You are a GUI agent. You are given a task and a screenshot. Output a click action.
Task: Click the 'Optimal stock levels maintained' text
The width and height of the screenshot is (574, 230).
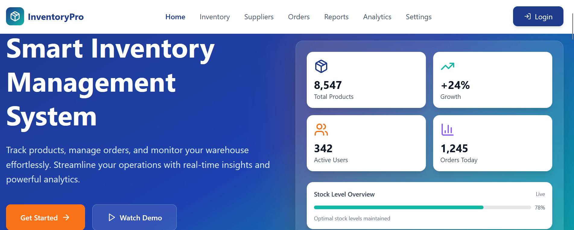coord(352,219)
